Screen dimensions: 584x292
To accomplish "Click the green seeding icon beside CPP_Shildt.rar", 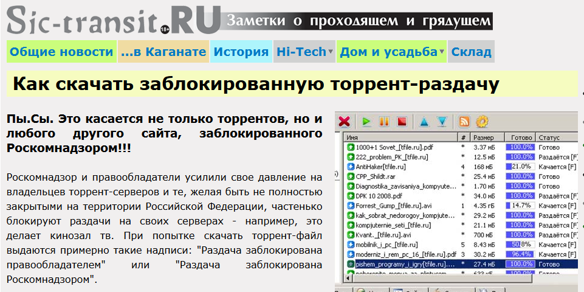I will tap(351, 176).
